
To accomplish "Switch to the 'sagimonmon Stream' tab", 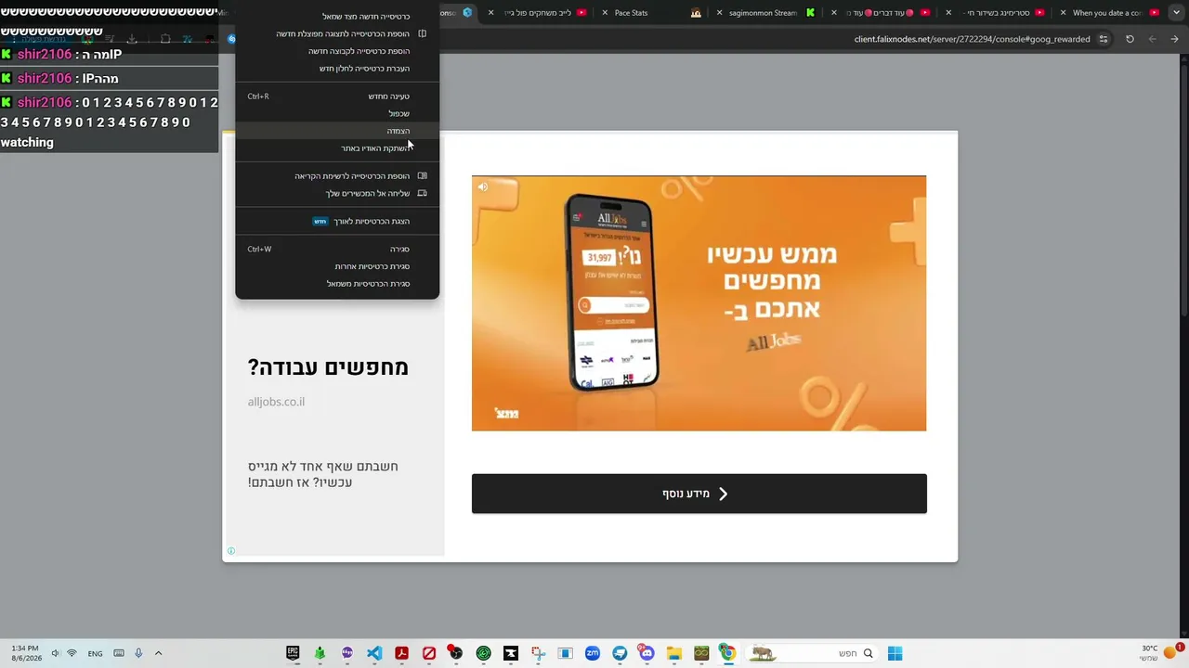I will click(x=763, y=13).
